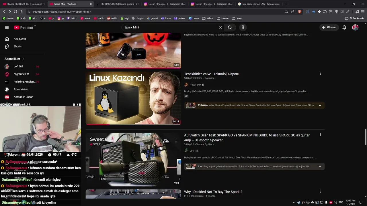Click the JFC HK channel avatar

pos(187,151)
